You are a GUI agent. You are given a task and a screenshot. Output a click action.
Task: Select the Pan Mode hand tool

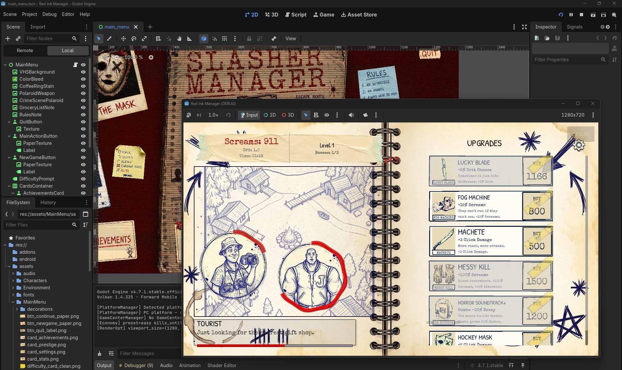tap(179, 39)
